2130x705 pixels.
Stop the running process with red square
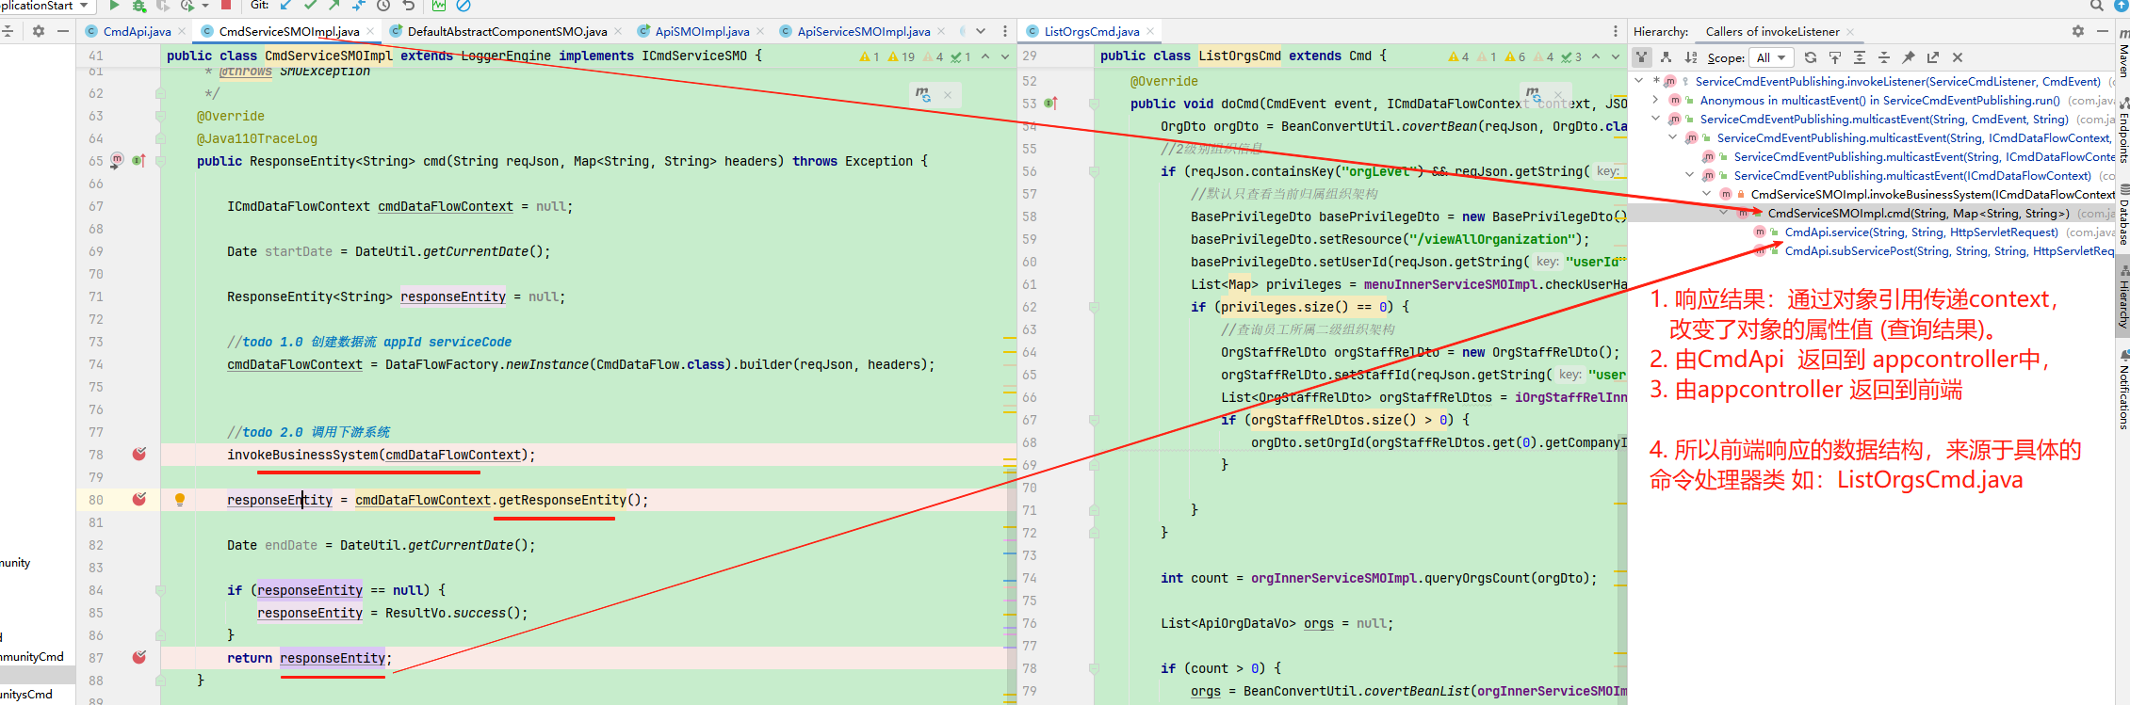point(226,6)
